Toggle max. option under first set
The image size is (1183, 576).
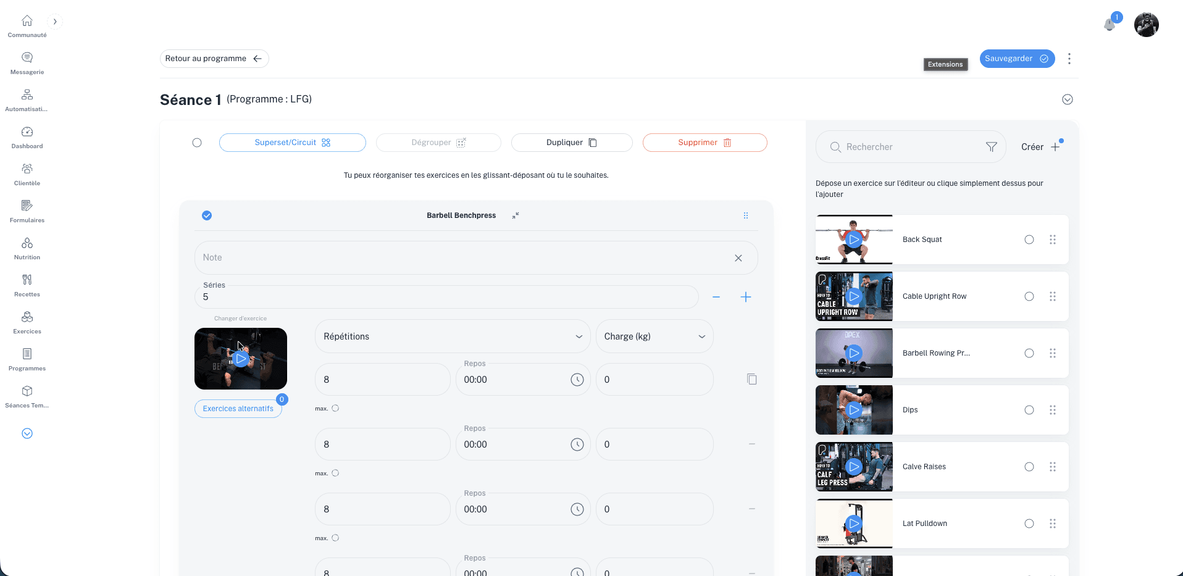point(335,408)
